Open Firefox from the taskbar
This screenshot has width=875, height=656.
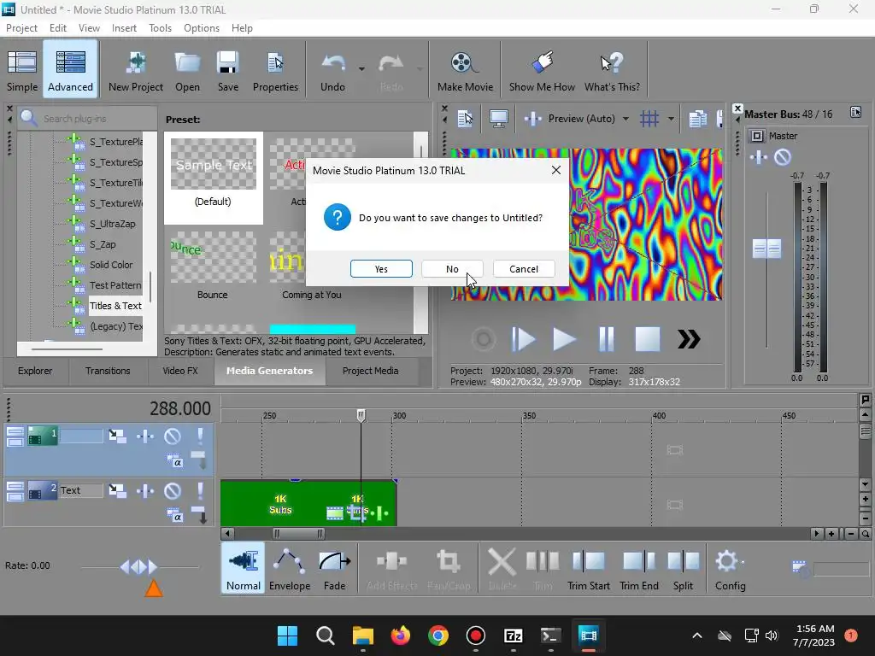[400, 635]
